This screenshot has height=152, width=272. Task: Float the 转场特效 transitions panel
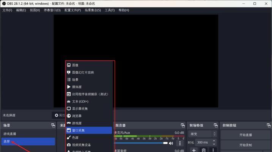coord(215,125)
